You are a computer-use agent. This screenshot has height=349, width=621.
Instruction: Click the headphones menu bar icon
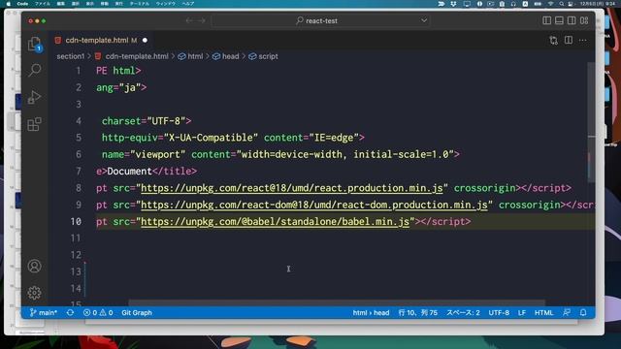513,4
